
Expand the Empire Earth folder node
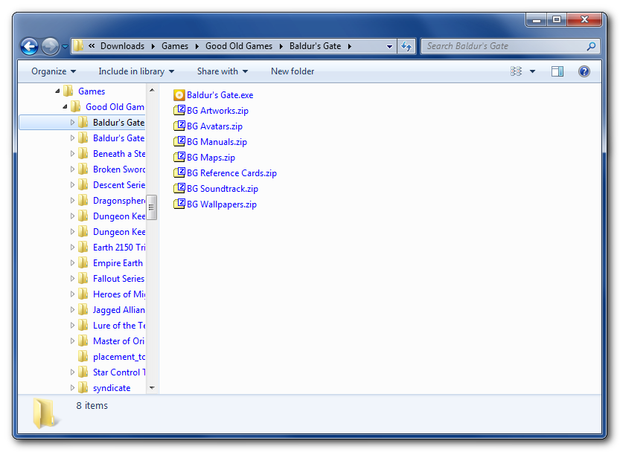[72, 263]
